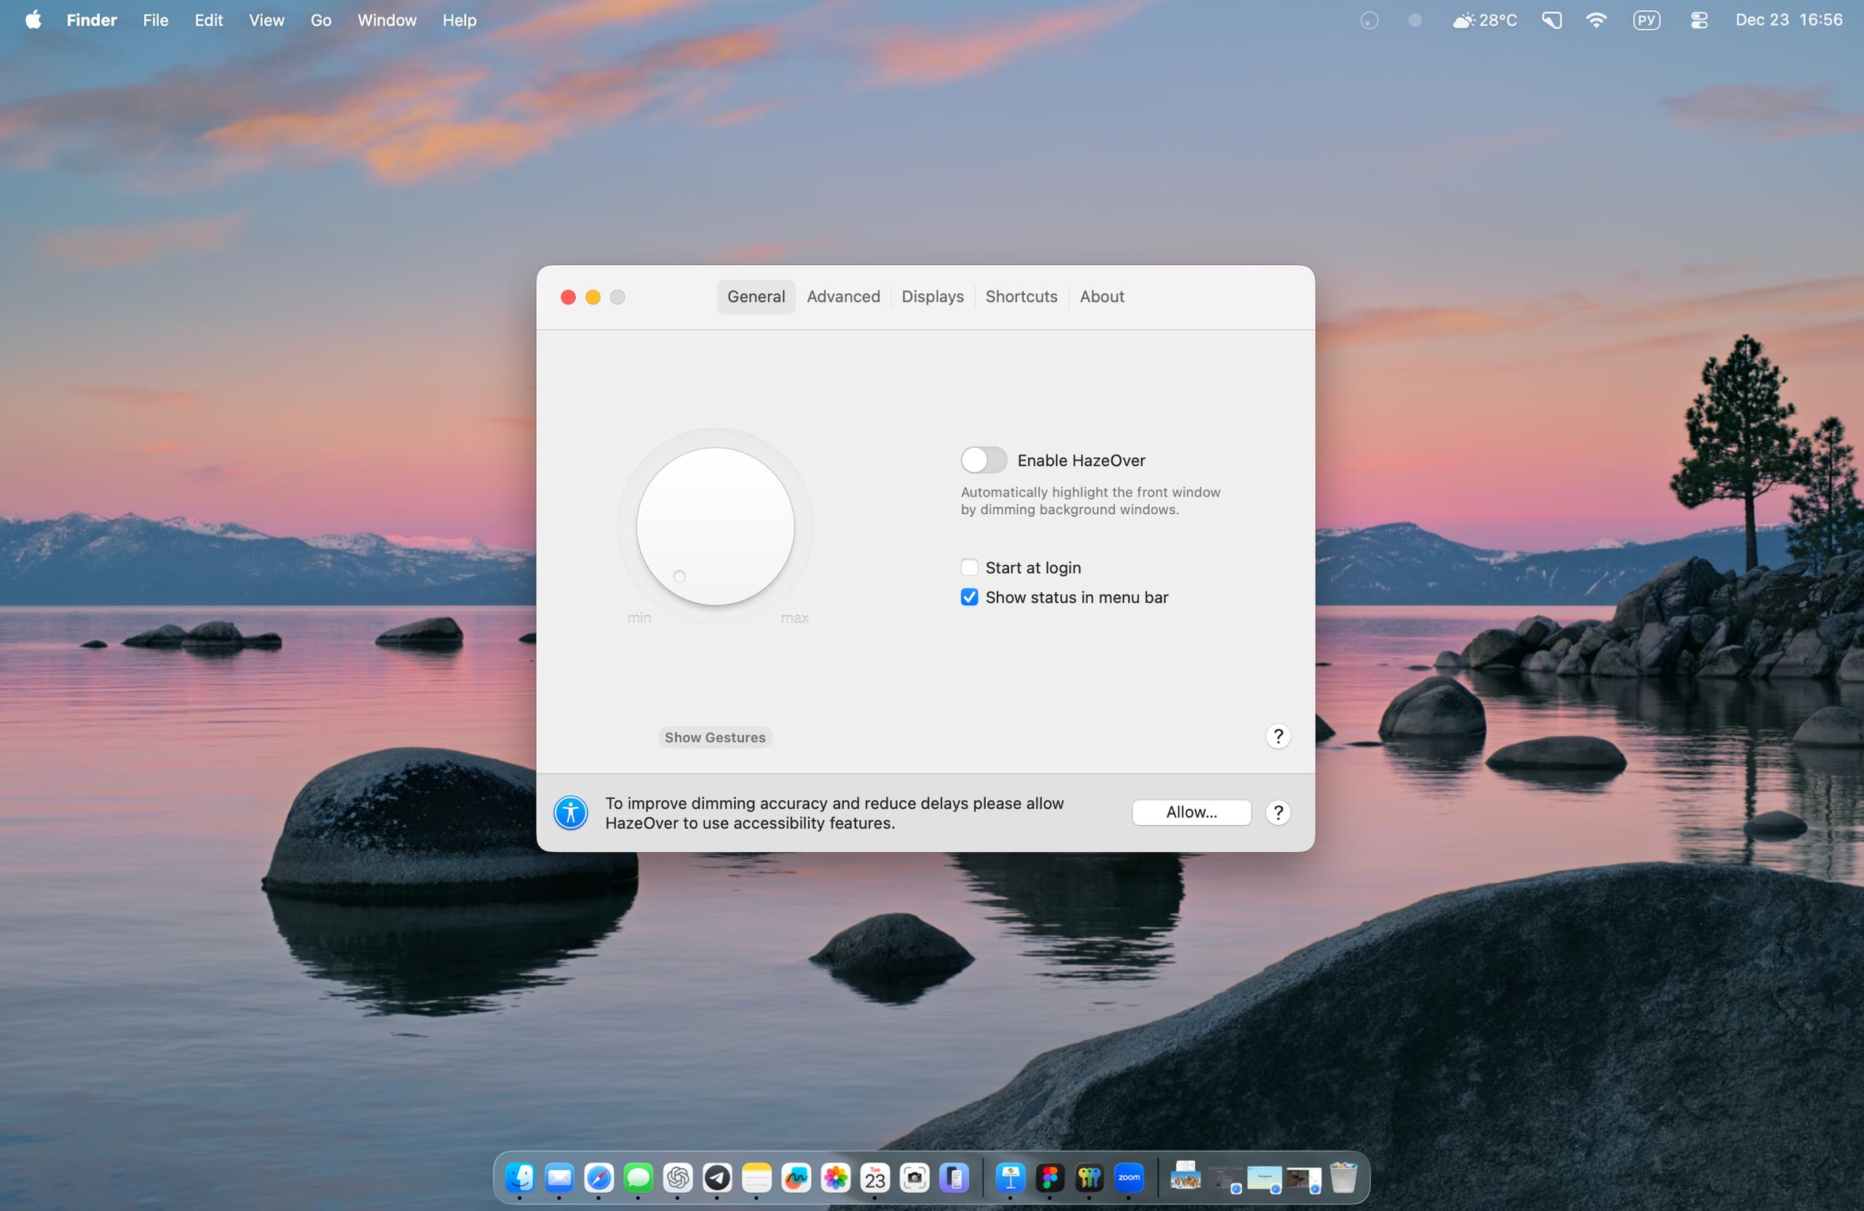The height and width of the screenshot is (1211, 1864).
Task: Switch to the Advanced tab
Action: tap(842, 296)
